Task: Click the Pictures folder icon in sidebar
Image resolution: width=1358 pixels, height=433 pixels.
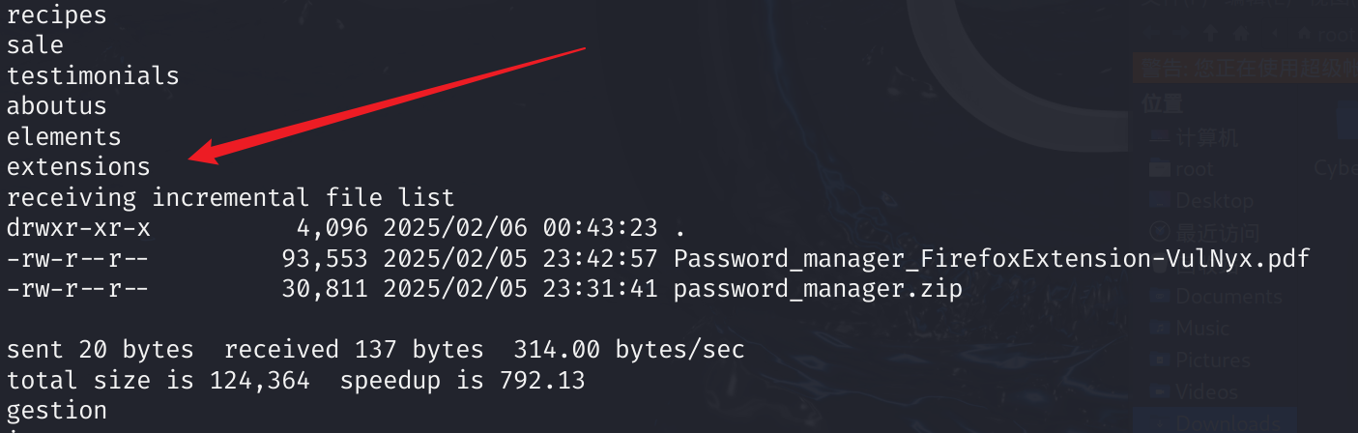Action: pos(1159,361)
